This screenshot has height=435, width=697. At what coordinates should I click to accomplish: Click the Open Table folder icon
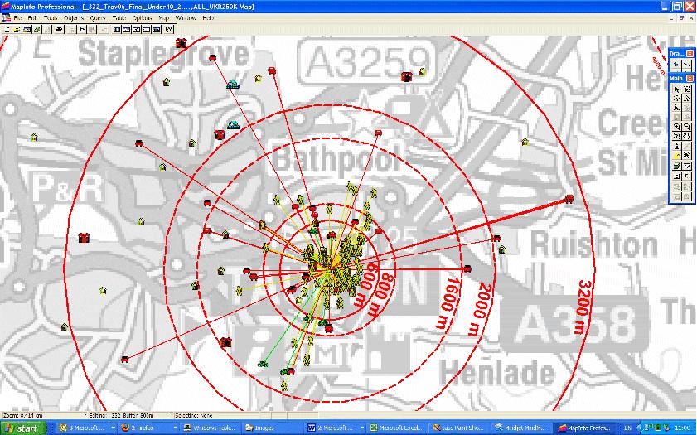[x=17, y=29]
